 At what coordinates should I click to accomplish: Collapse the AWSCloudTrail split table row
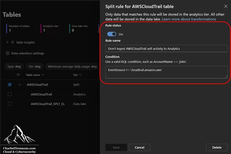click(x=20, y=85)
